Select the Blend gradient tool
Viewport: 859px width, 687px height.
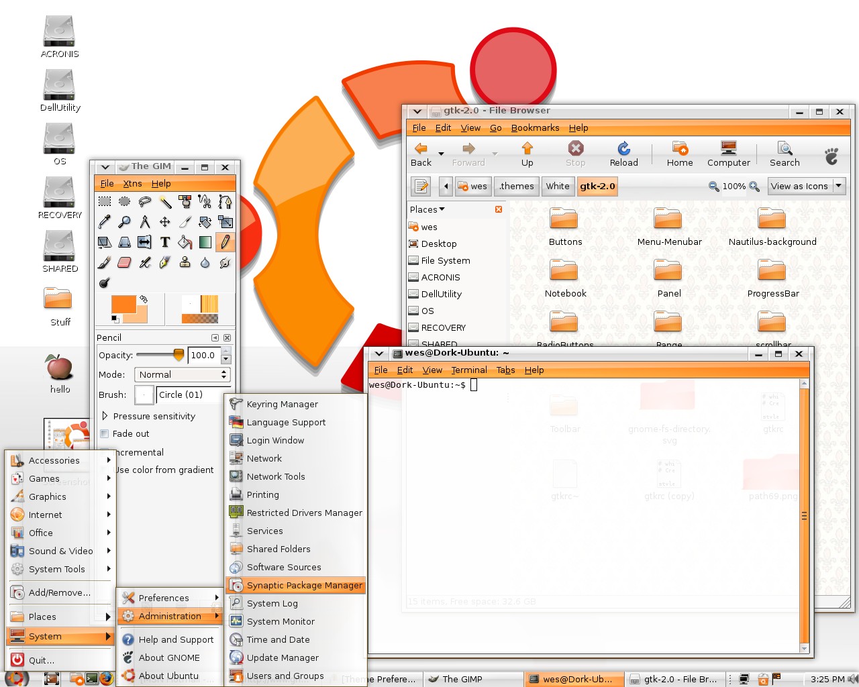205,242
